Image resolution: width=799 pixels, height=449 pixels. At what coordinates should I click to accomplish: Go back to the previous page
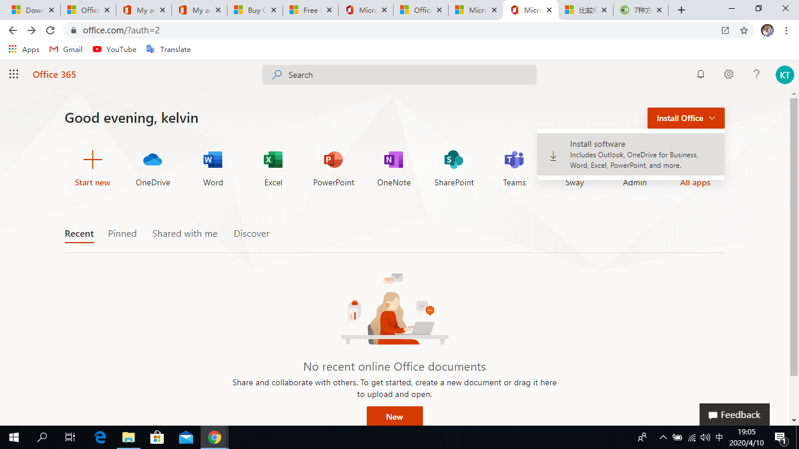(x=13, y=30)
